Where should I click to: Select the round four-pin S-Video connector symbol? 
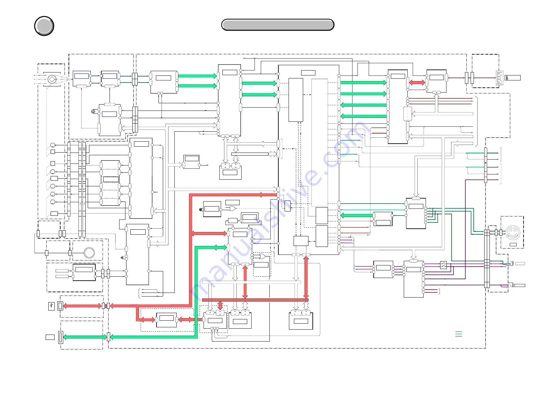(513, 233)
